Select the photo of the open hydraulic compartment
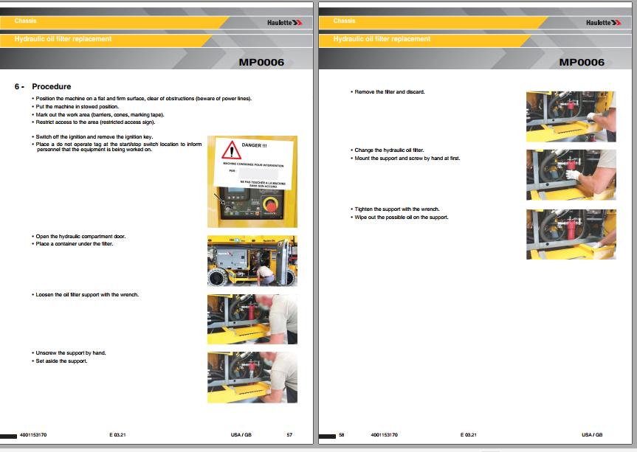This screenshot has width=637, height=452. [x=252, y=261]
